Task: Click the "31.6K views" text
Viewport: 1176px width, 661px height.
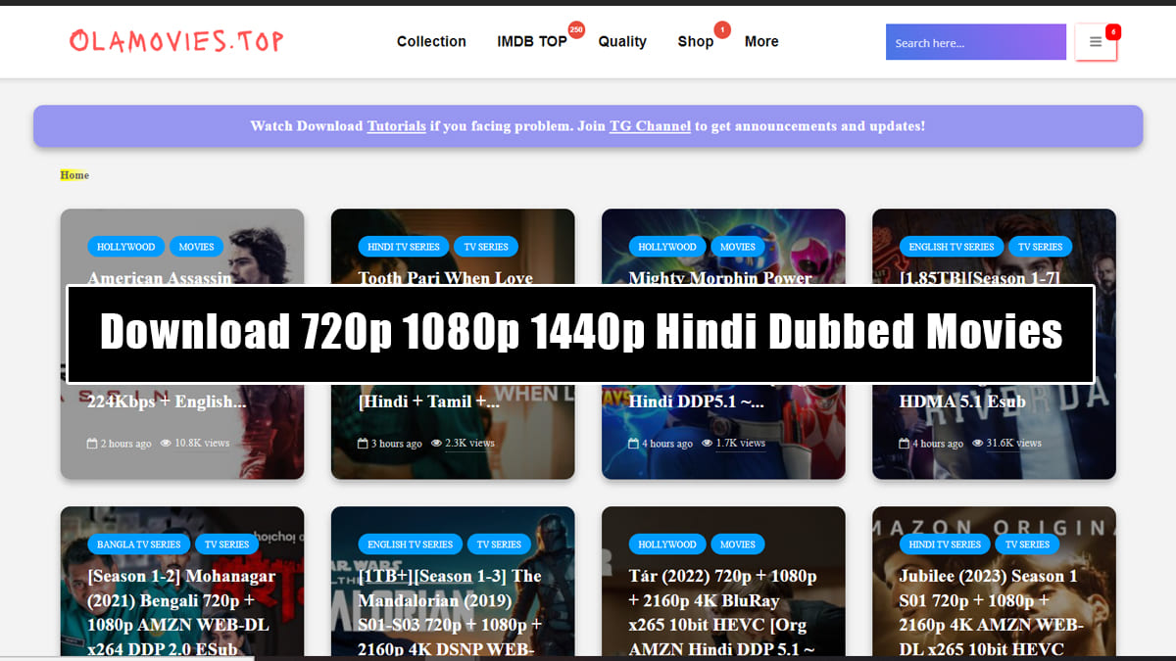Action: click(x=1014, y=444)
